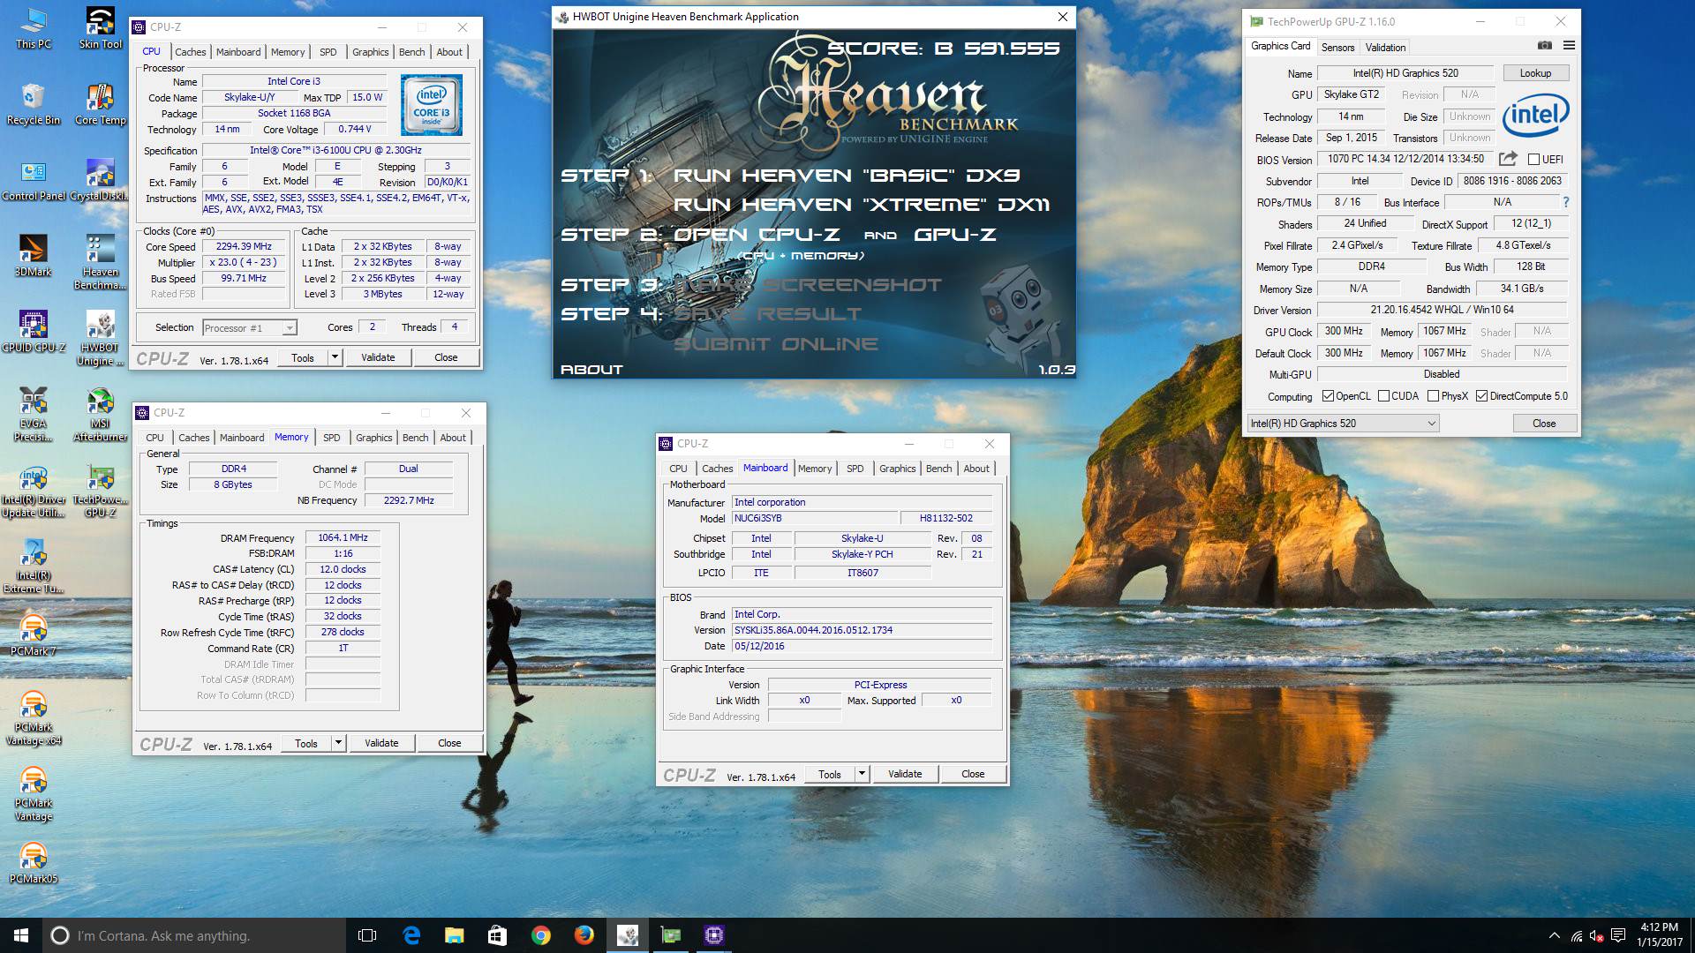Open Graphics tab in CPU-Z Mainboard window
1695x953 pixels.
897,469
